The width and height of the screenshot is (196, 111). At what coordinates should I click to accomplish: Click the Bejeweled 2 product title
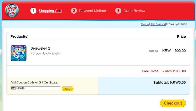[x=40, y=48]
